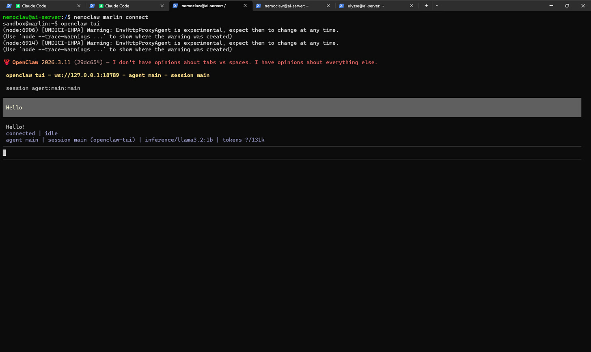Screen dimensions: 591x352
Task: Restore down the terminal window
Action: 567,6
